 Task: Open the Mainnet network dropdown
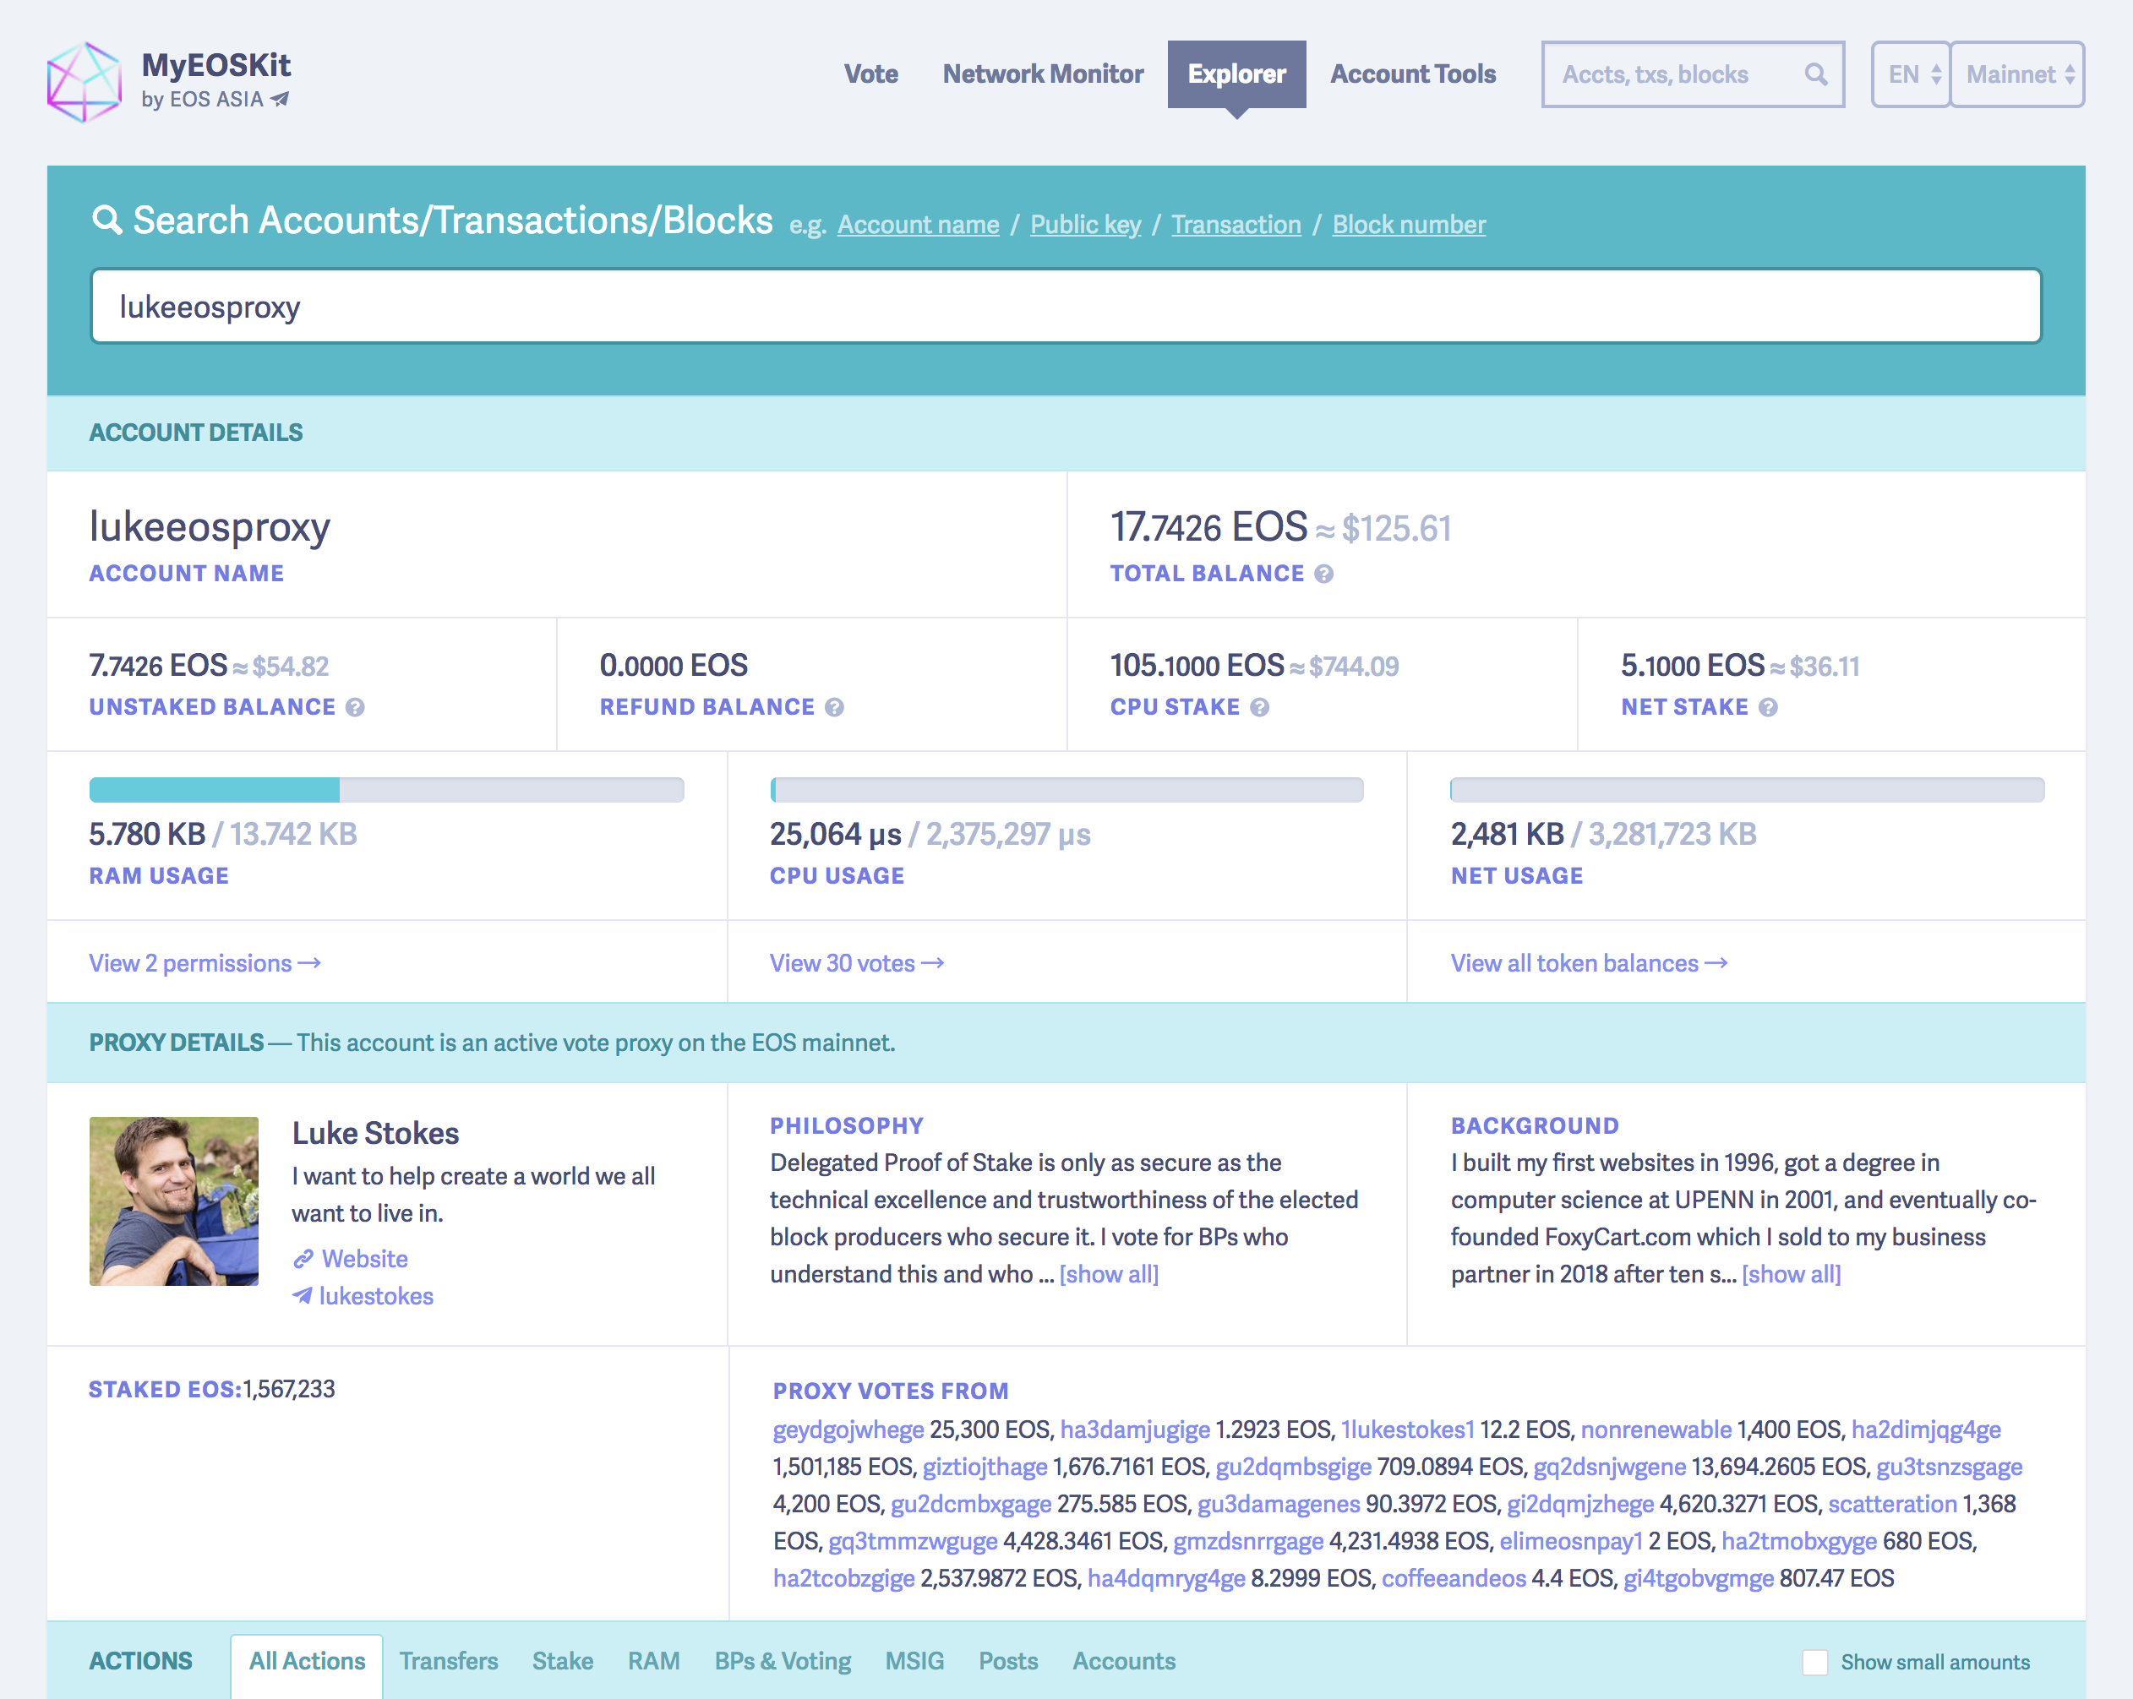pos(2017,74)
